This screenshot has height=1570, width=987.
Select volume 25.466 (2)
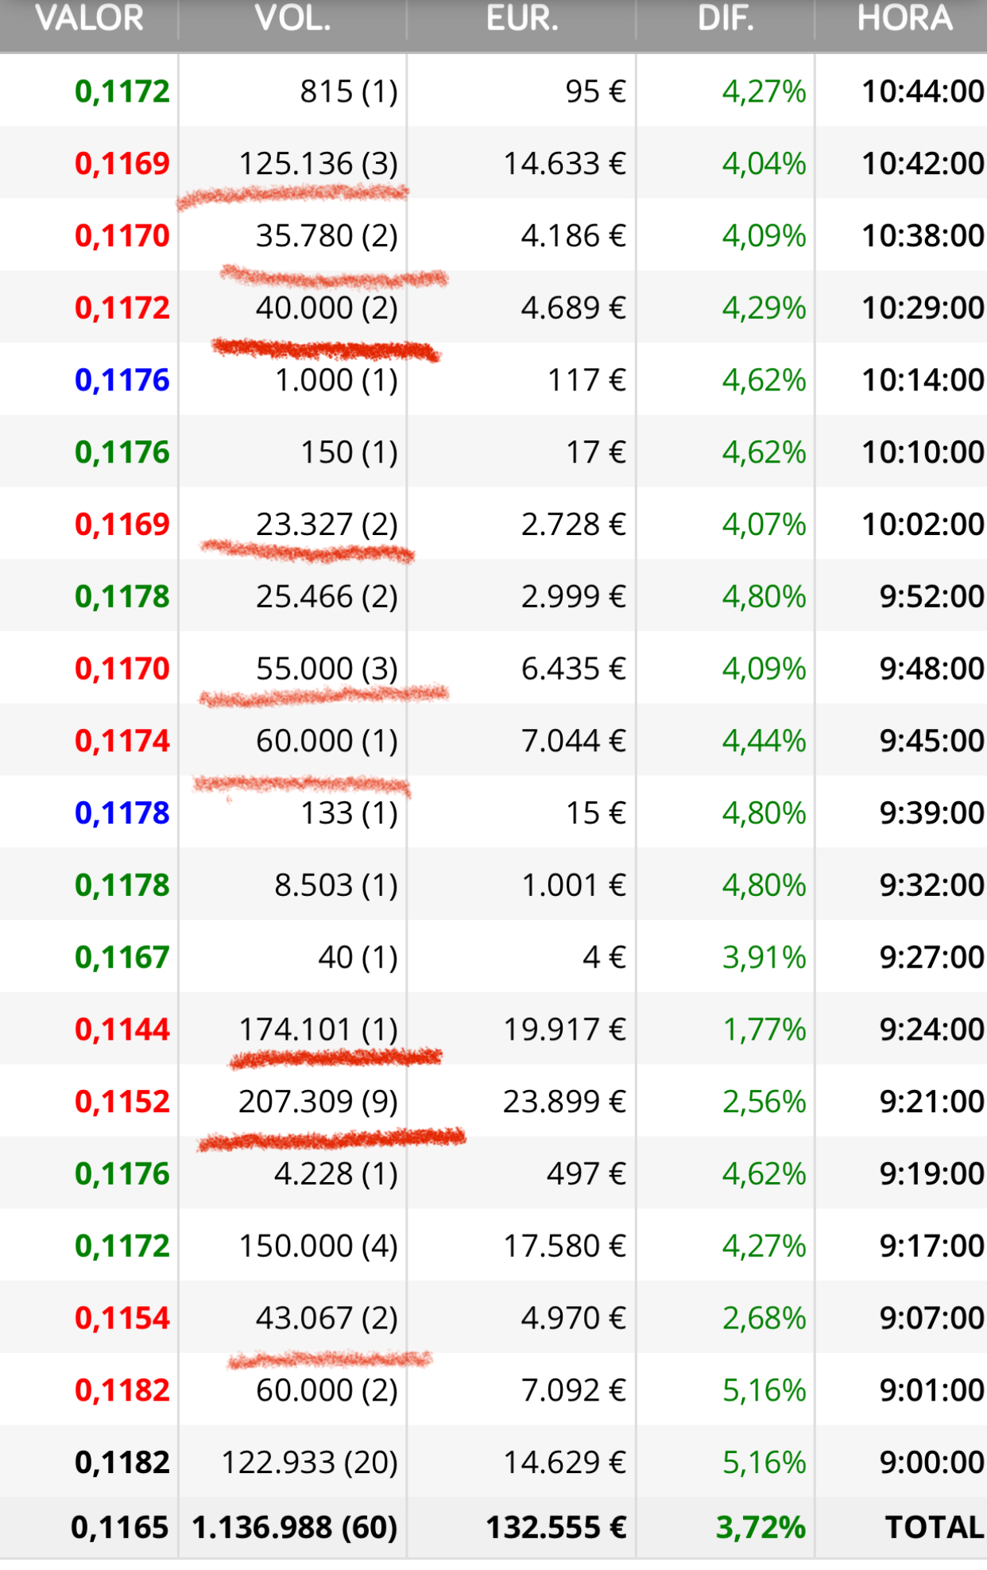[327, 597]
